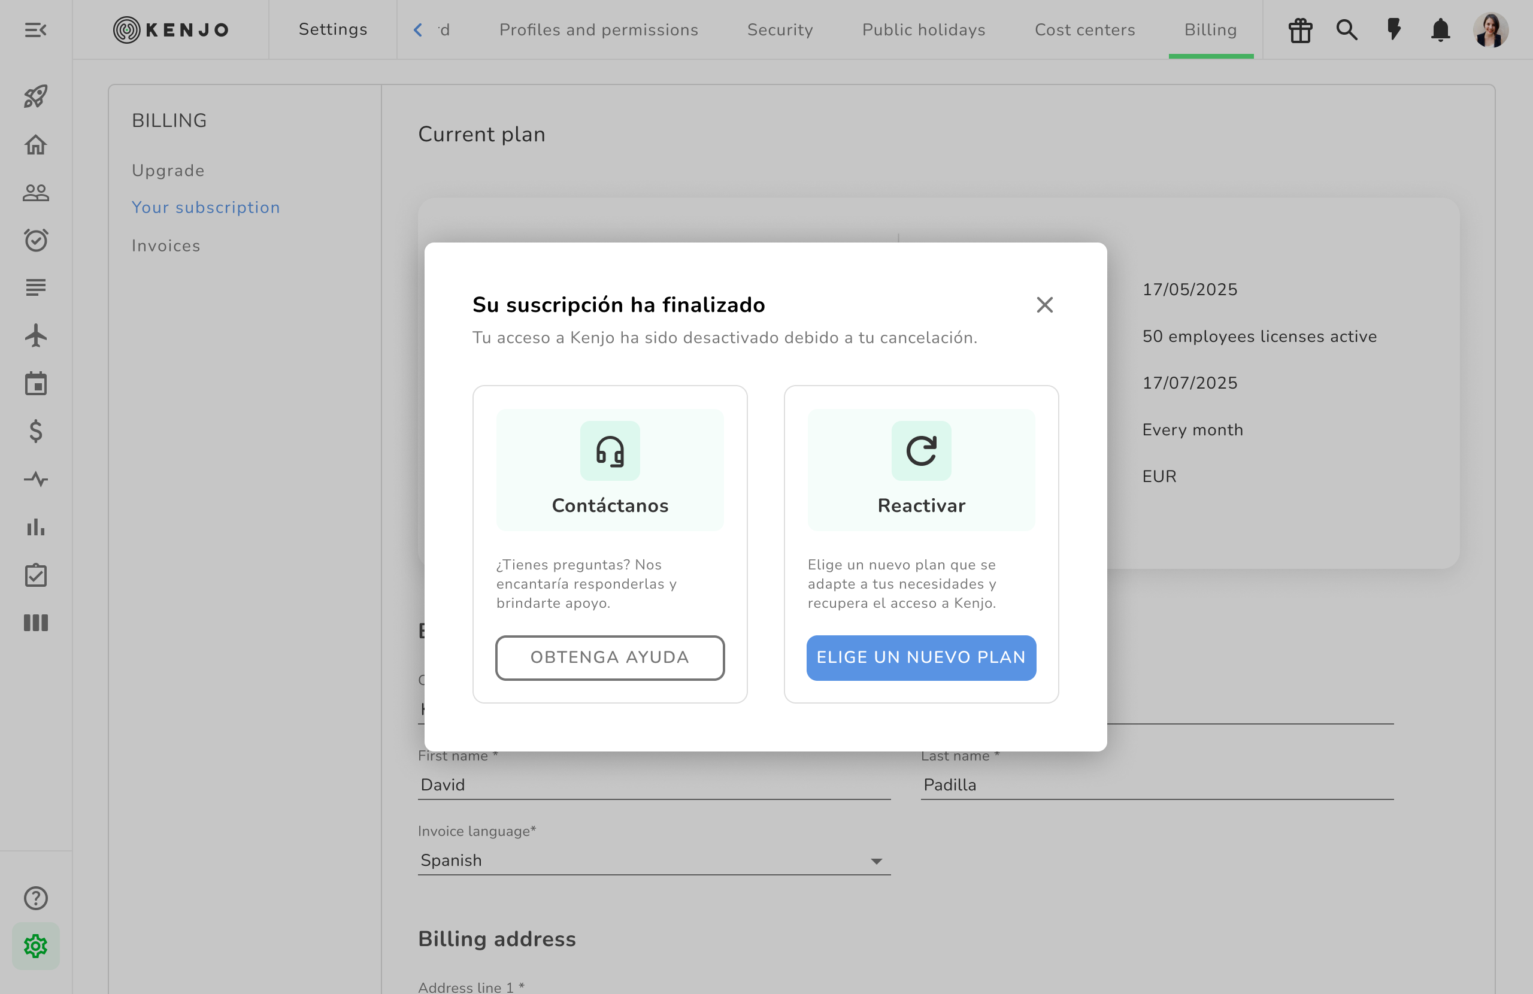Click the gift icon in top bar

1300,29
